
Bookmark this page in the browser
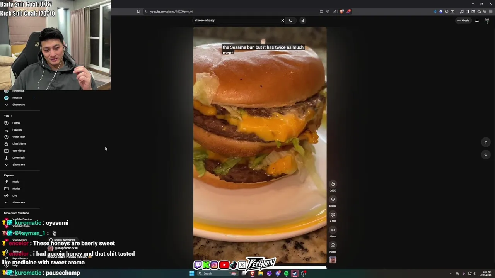(x=138, y=12)
